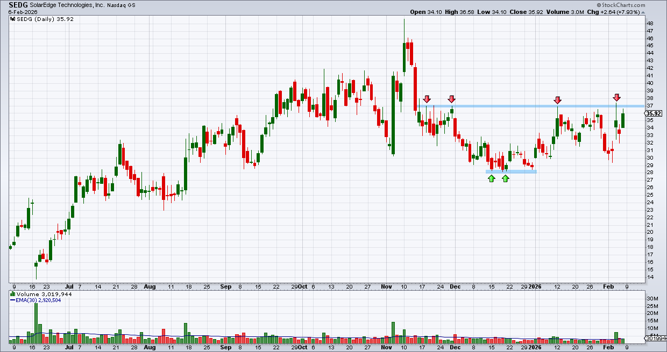
Task: Click the 24 label on the price axis
Action: point(650,202)
